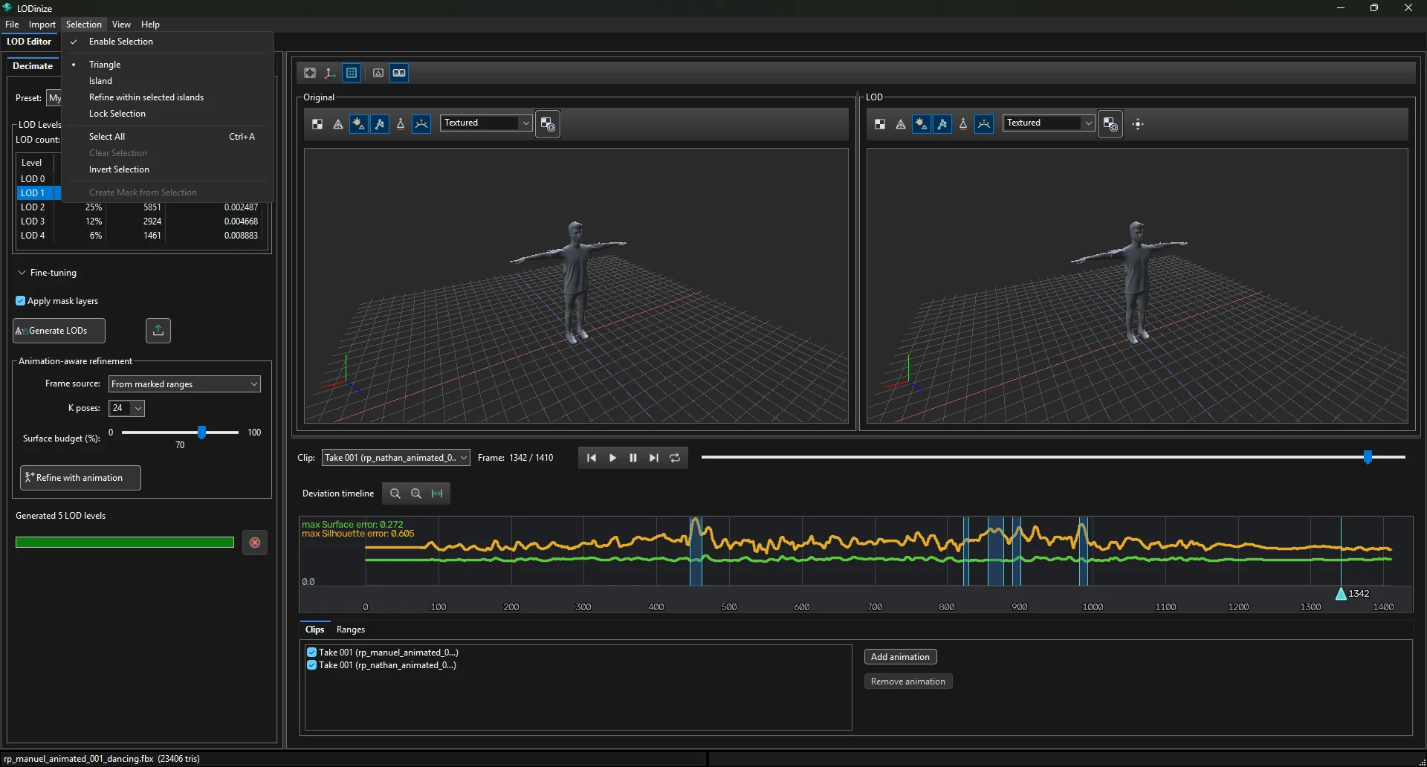The width and height of the screenshot is (1427, 767).
Task: Toggle the grid display icon in top toolbar
Action: pos(352,73)
